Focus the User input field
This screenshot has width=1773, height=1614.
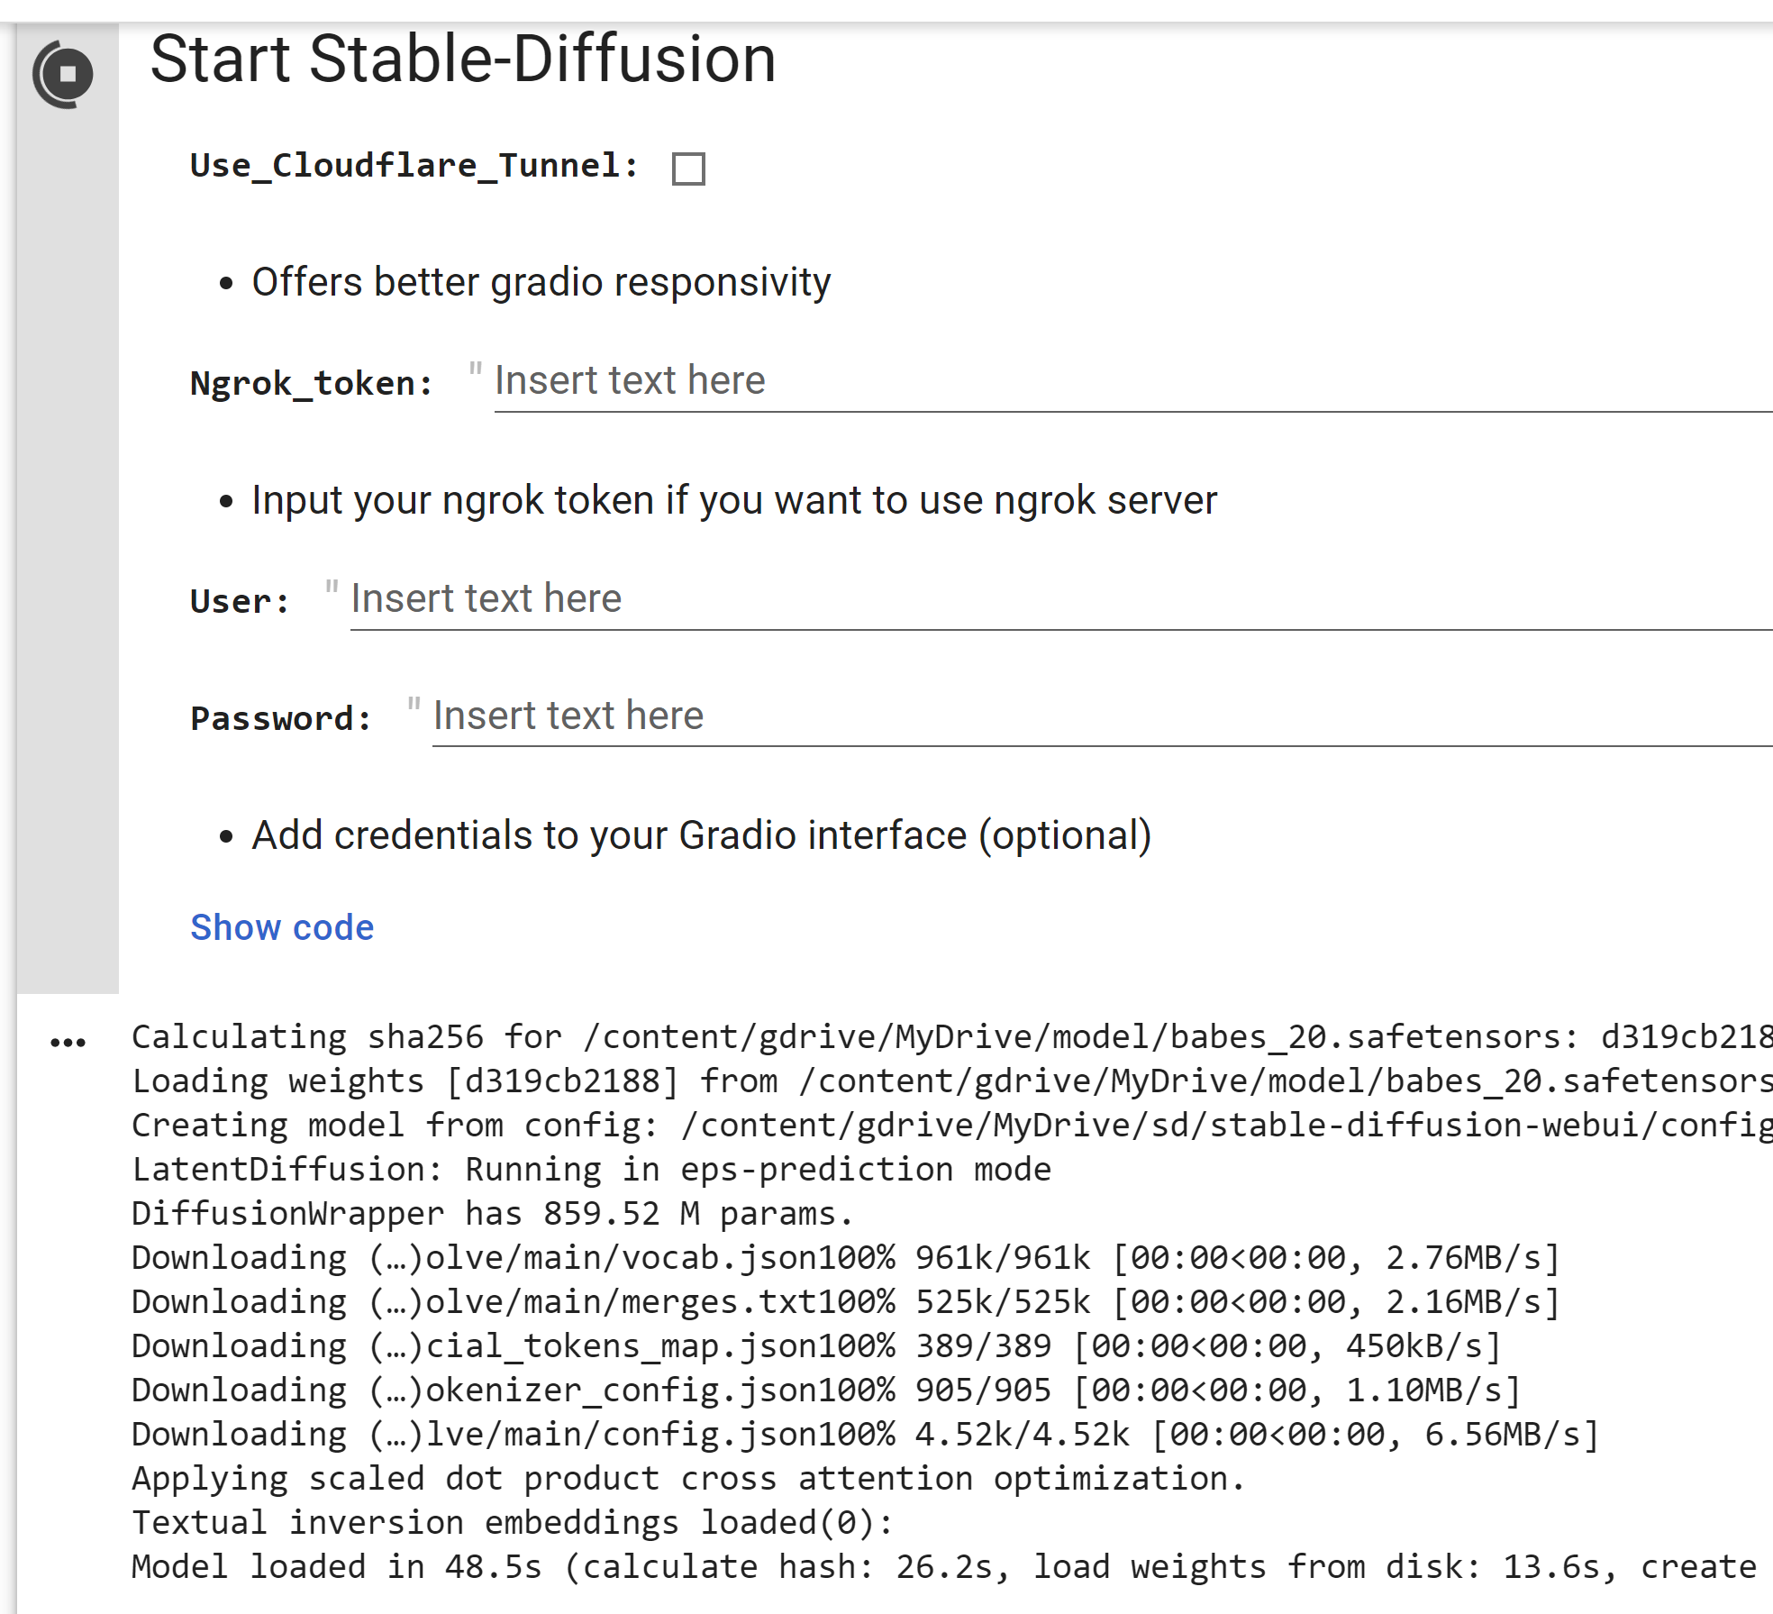tap(811, 598)
